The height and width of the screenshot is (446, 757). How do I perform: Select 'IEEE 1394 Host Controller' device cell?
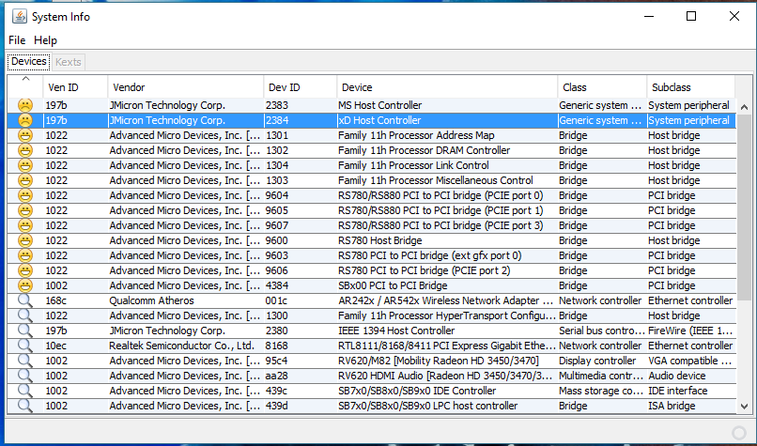tap(448, 331)
